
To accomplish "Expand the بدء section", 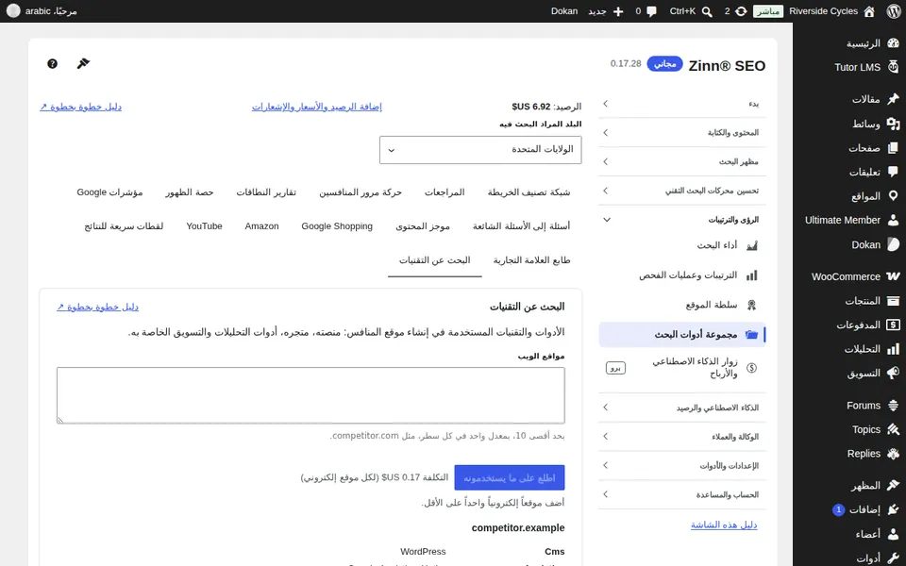I will 682,104.
